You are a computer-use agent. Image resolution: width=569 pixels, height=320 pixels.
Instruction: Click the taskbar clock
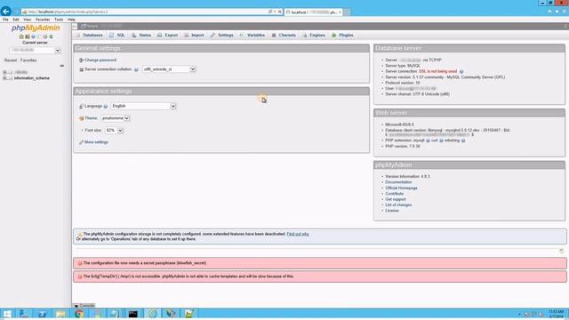click(556, 314)
